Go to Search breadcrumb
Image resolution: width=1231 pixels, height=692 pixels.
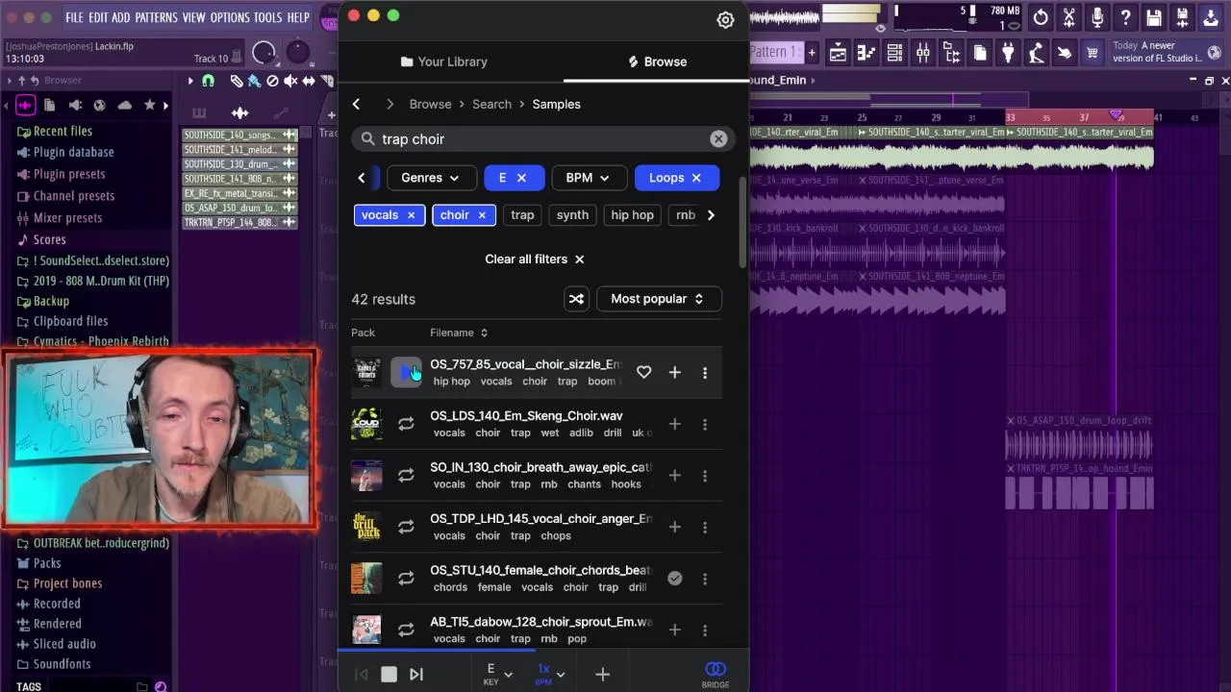(491, 104)
